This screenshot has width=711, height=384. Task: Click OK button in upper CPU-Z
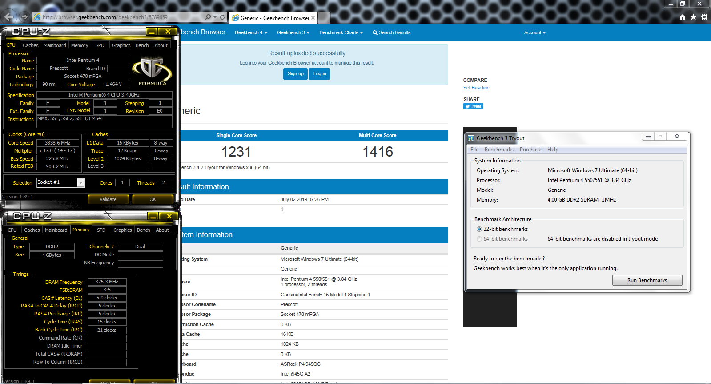[153, 199]
